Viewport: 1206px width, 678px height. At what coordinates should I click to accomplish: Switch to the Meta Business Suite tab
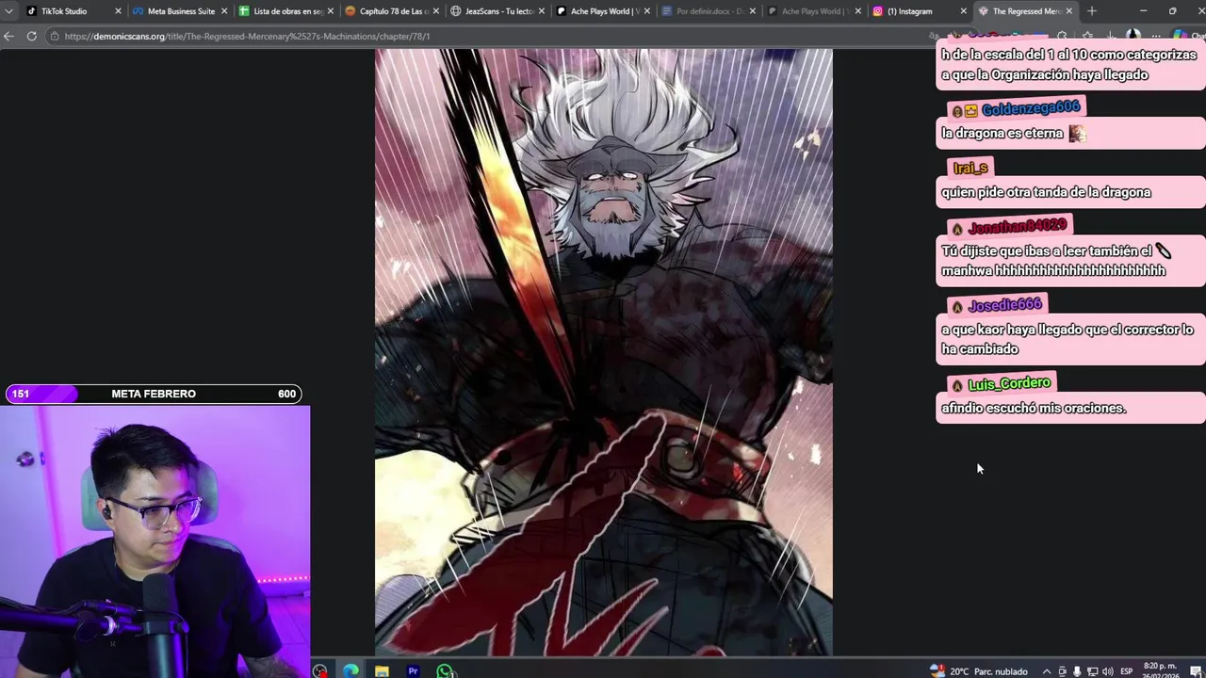tap(181, 11)
